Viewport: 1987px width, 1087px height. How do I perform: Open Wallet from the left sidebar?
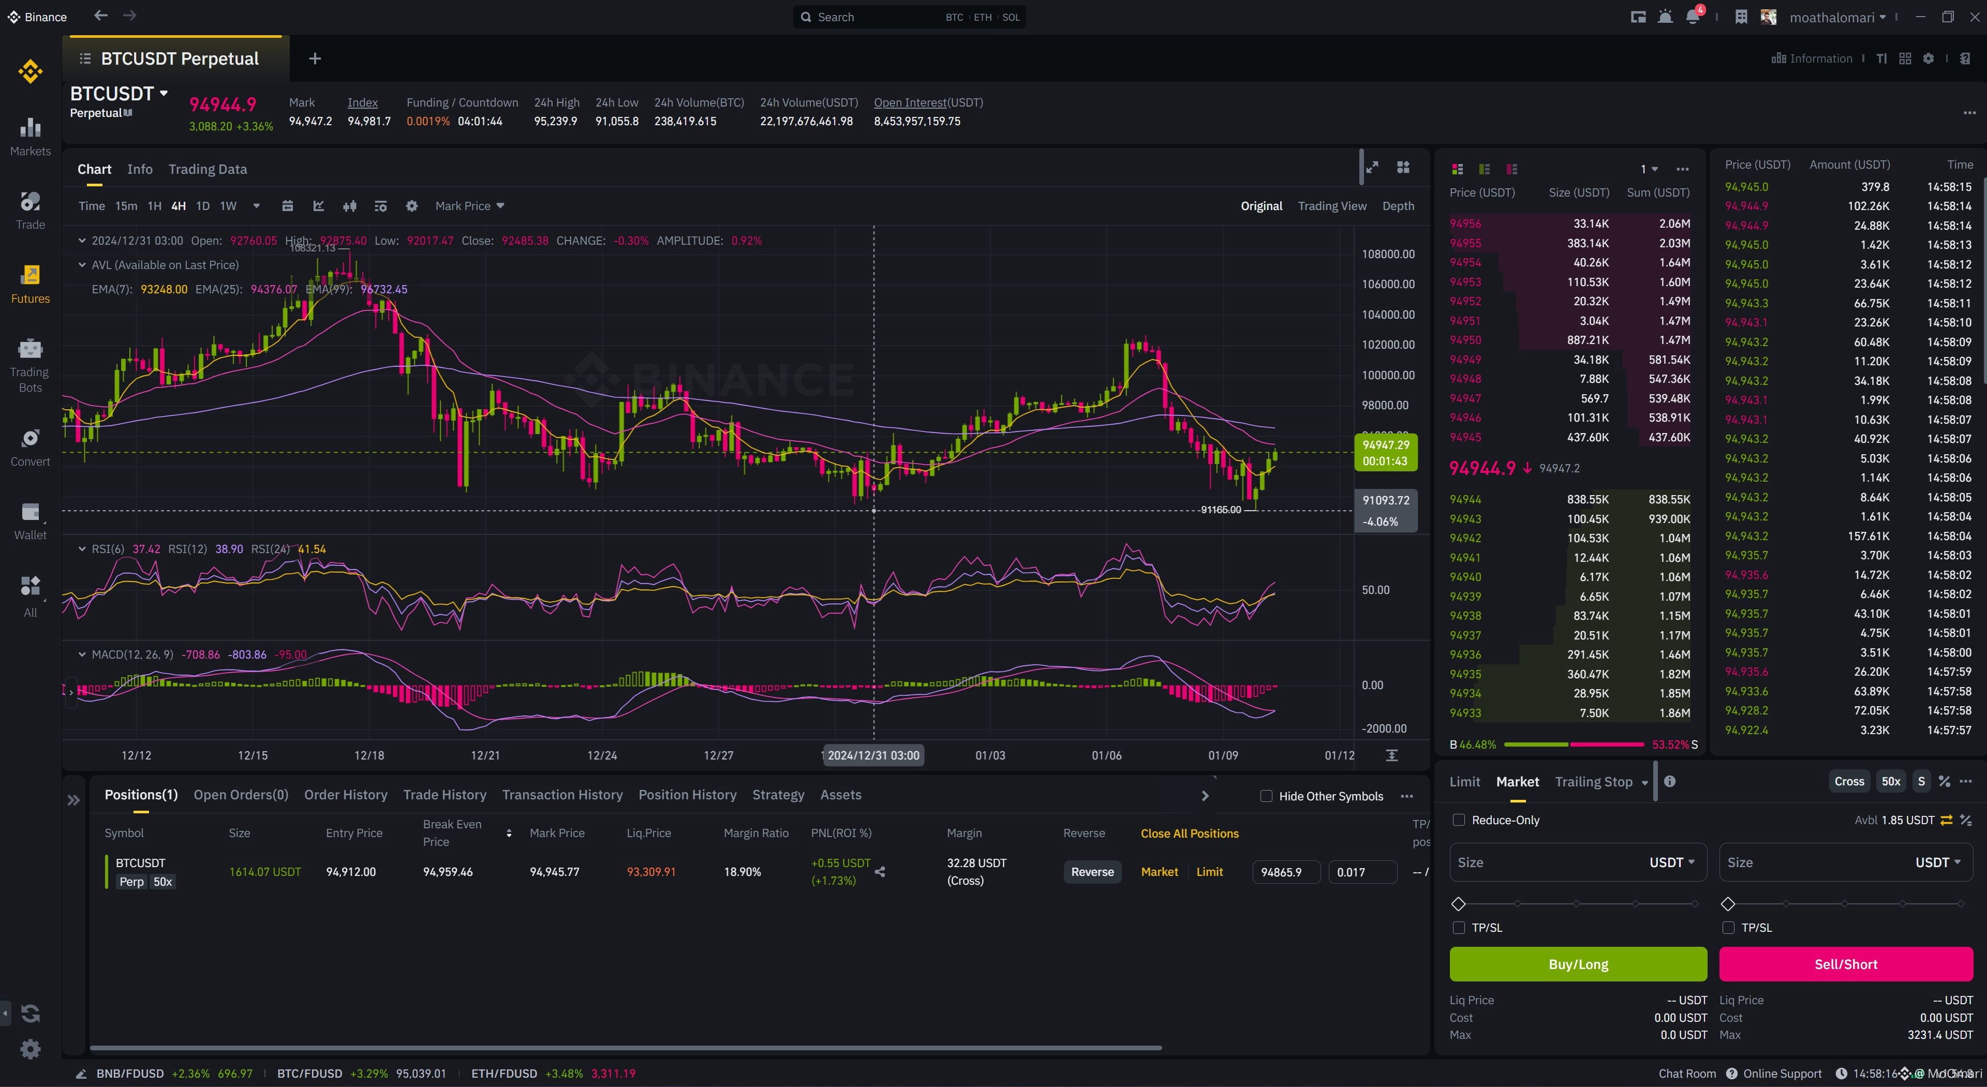[x=30, y=521]
